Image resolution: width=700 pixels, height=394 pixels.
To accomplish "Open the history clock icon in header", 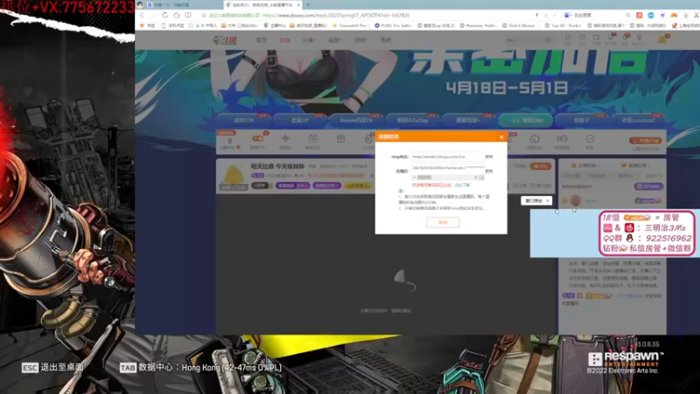I will pyautogui.click(x=568, y=39).
